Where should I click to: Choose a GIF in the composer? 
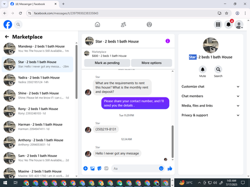(106, 168)
